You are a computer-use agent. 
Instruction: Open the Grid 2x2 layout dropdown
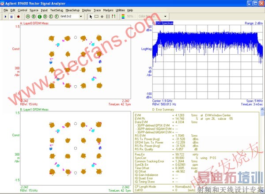click(x=81, y=16)
